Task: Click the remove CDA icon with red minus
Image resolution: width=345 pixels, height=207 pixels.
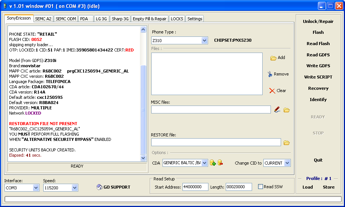Action: click(x=220, y=163)
